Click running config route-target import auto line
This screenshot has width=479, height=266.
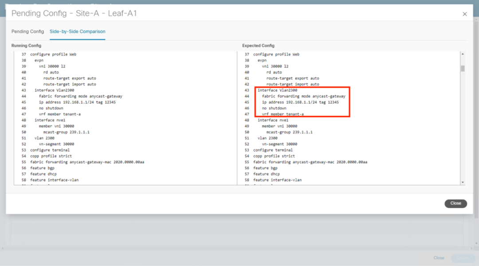click(x=70, y=84)
